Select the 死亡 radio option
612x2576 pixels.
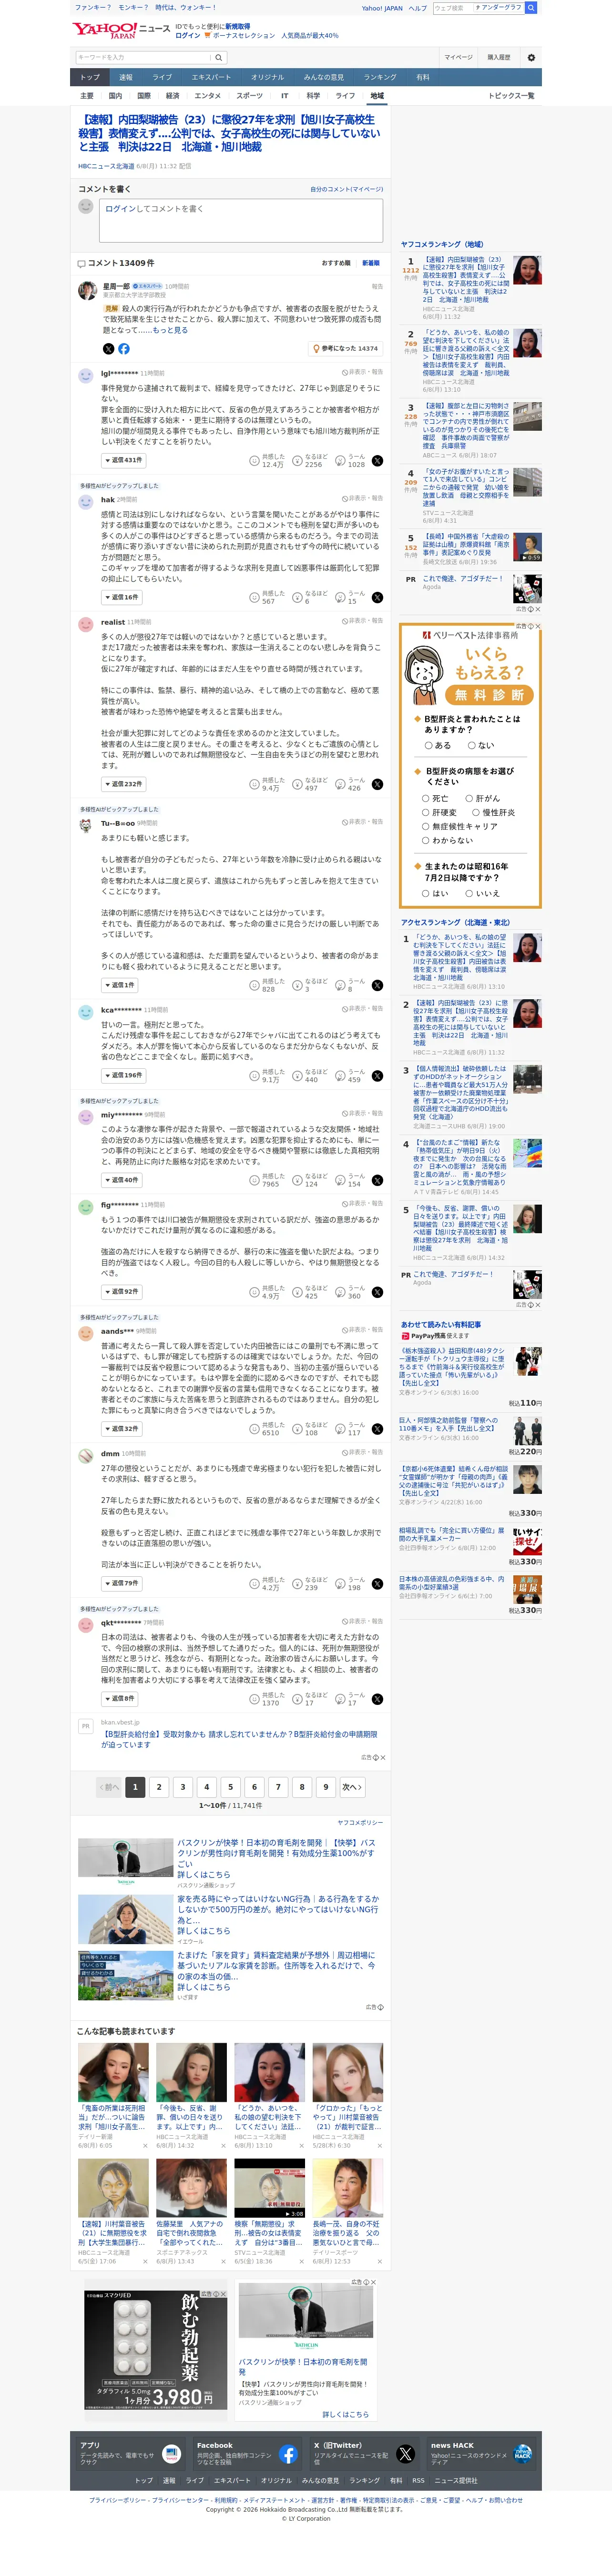click(426, 798)
